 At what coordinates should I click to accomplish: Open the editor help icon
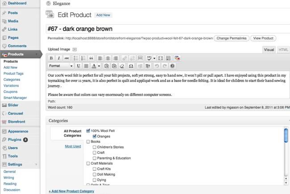pyautogui.click(x=172, y=66)
